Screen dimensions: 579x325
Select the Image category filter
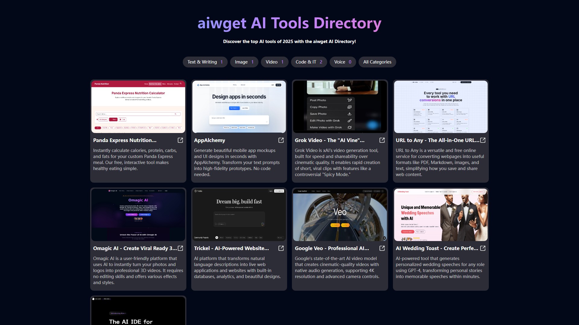244,62
